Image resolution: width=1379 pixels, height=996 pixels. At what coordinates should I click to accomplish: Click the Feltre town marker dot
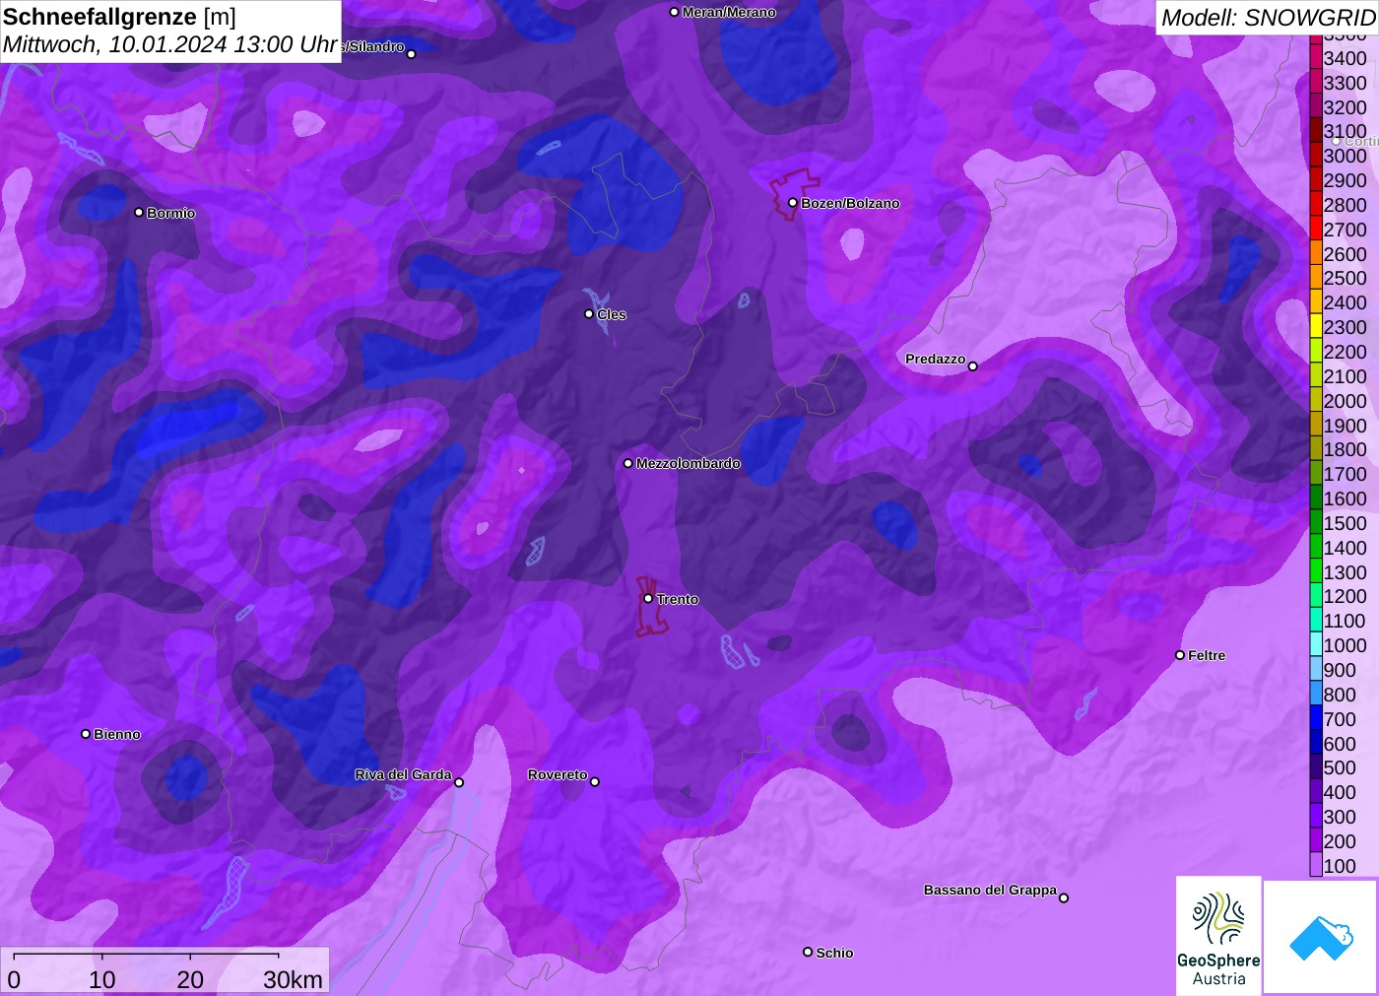(1180, 655)
